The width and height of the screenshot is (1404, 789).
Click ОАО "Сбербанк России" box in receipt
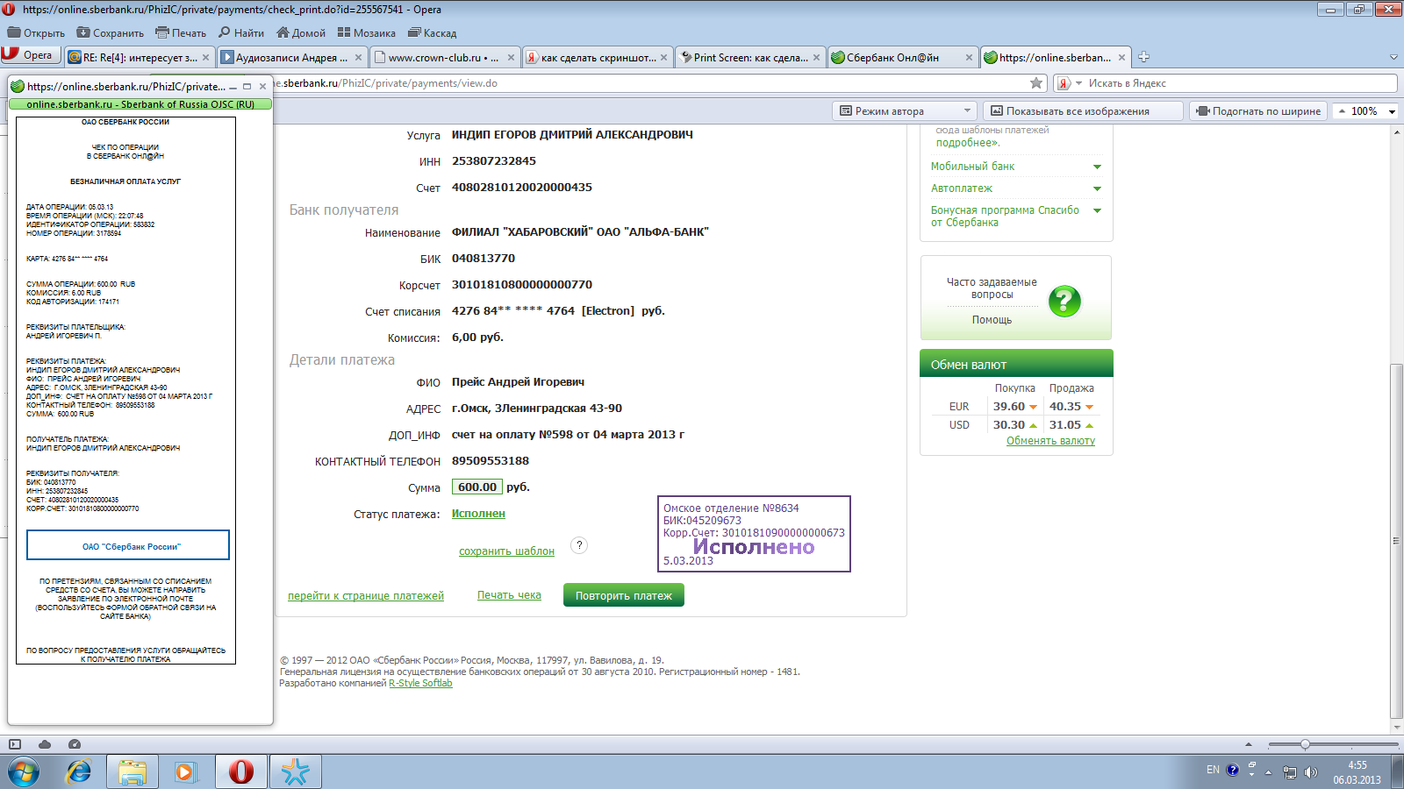tap(128, 544)
